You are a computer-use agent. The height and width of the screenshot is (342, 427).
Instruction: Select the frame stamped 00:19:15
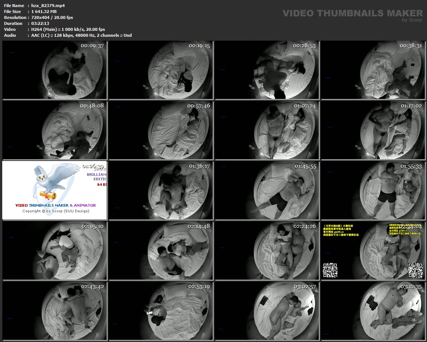click(161, 70)
